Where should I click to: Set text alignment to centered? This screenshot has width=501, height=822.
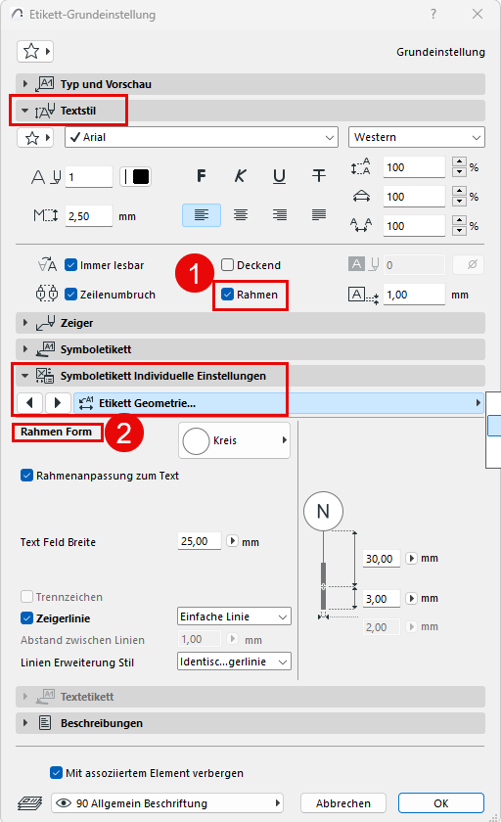pos(241,215)
